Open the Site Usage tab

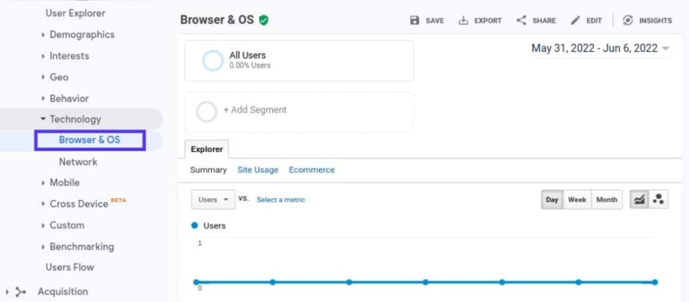(258, 170)
